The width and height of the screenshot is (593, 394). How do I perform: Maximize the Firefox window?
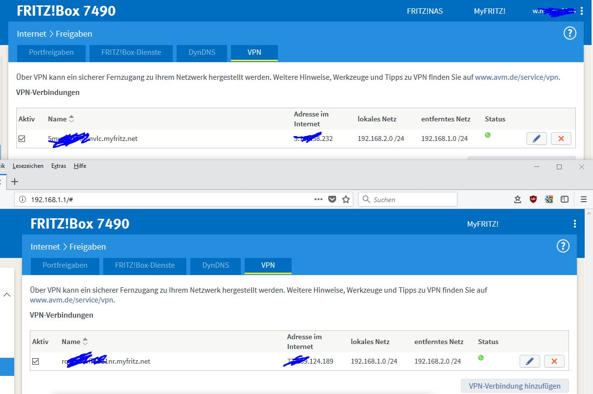coord(559,167)
